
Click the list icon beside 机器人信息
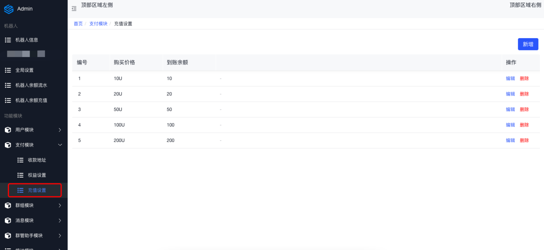click(x=8, y=40)
